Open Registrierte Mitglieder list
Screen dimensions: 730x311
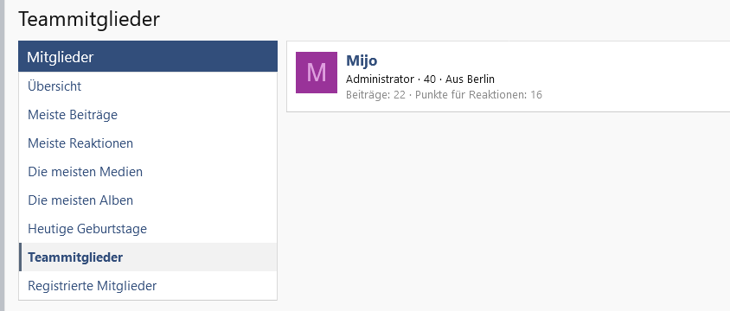coord(93,285)
